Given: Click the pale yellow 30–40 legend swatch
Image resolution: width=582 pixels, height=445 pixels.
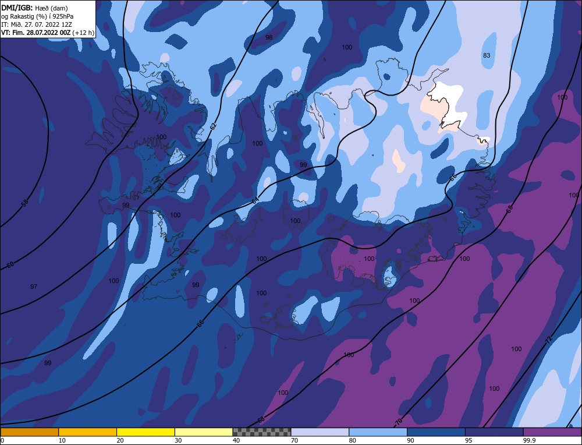Looking at the screenshot, I should [x=204, y=432].
